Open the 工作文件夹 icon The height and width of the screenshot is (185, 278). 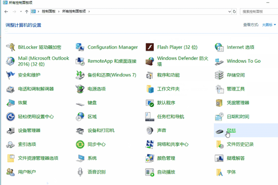coord(150,89)
